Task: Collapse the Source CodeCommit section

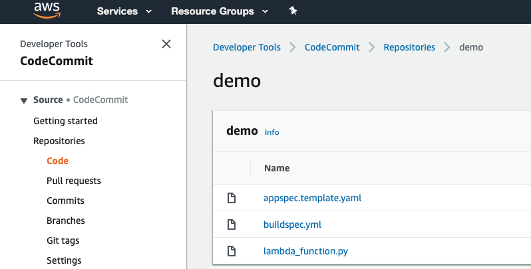Action: (x=24, y=100)
